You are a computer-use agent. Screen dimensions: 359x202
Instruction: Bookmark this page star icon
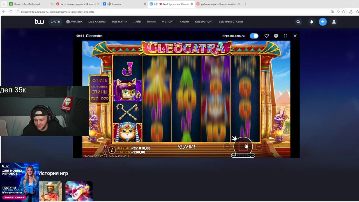tap(344, 12)
